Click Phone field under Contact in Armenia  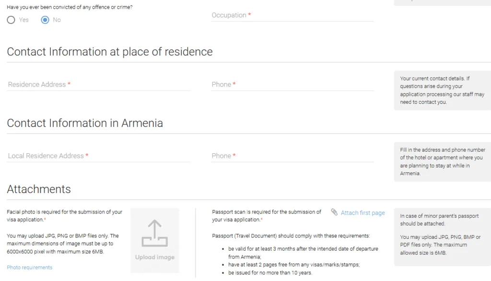pyautogui.click(x=292, y=156)
